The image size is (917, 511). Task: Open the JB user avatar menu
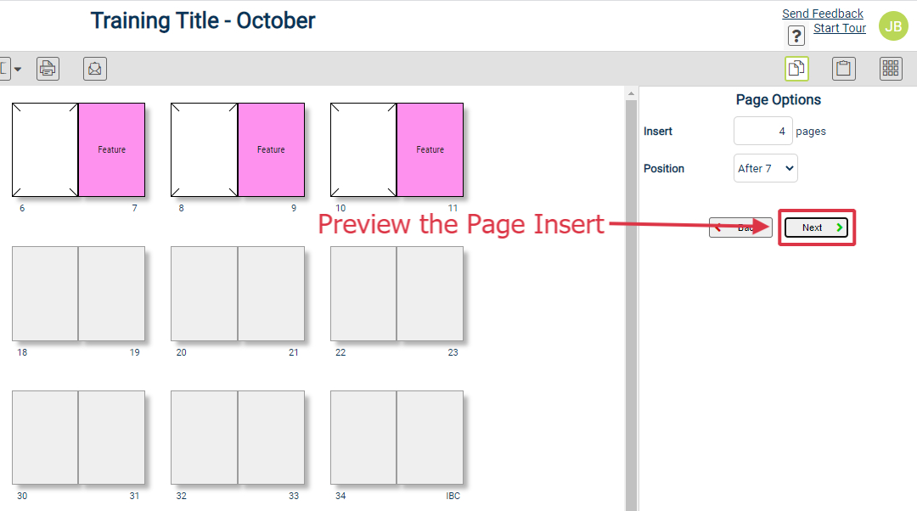893,26
